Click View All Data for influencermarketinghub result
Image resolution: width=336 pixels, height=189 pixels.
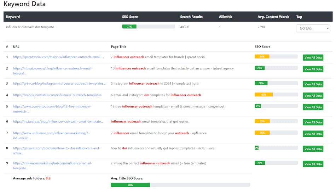click(313, 164)
